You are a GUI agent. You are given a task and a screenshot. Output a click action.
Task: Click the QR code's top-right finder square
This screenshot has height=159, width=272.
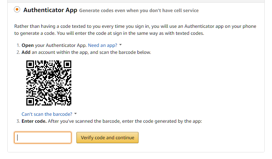67,64
